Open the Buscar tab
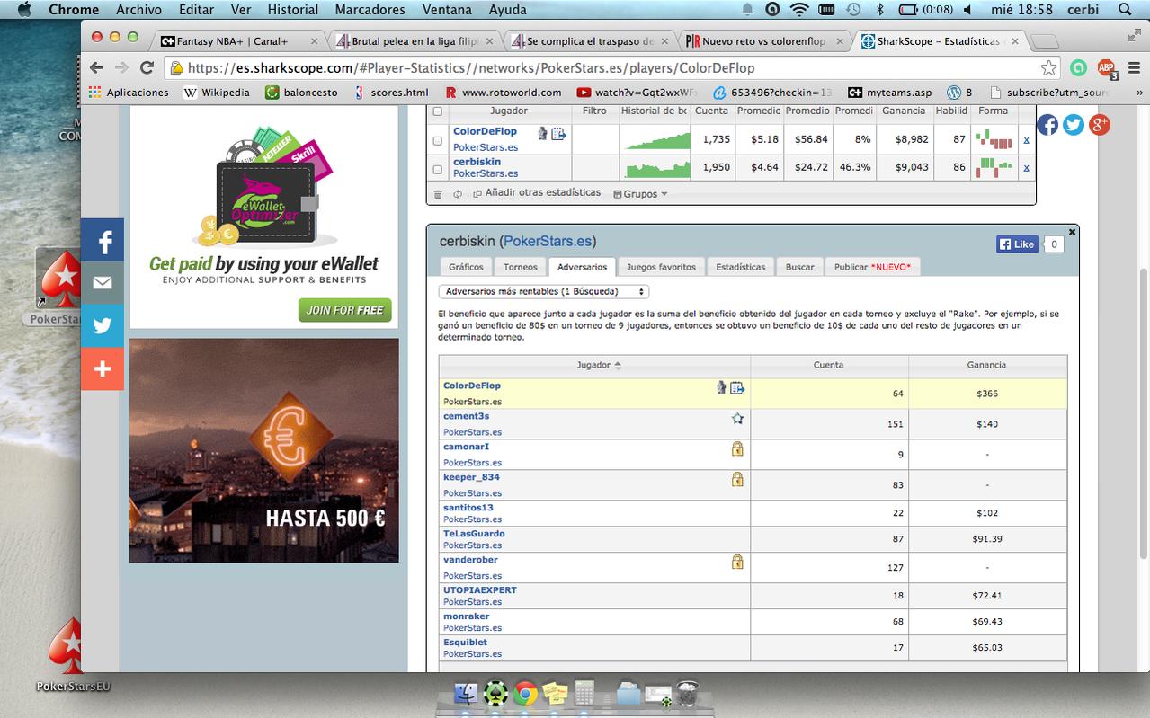 (799, 267)
